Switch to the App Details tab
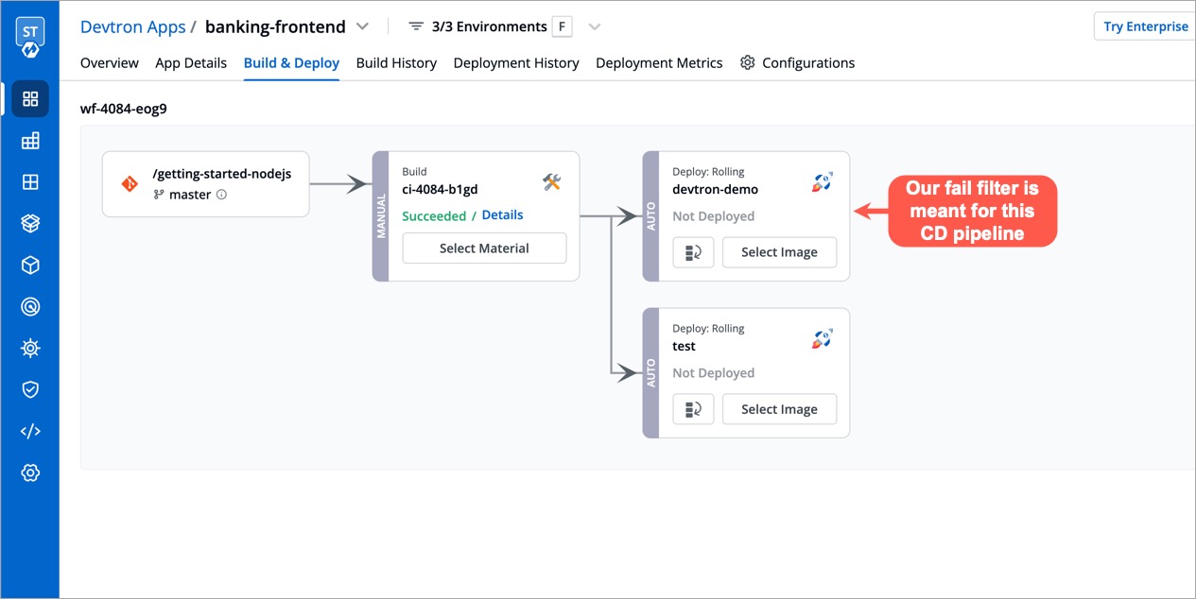This screenshot has height=599, width=1196. coord(191,62)
